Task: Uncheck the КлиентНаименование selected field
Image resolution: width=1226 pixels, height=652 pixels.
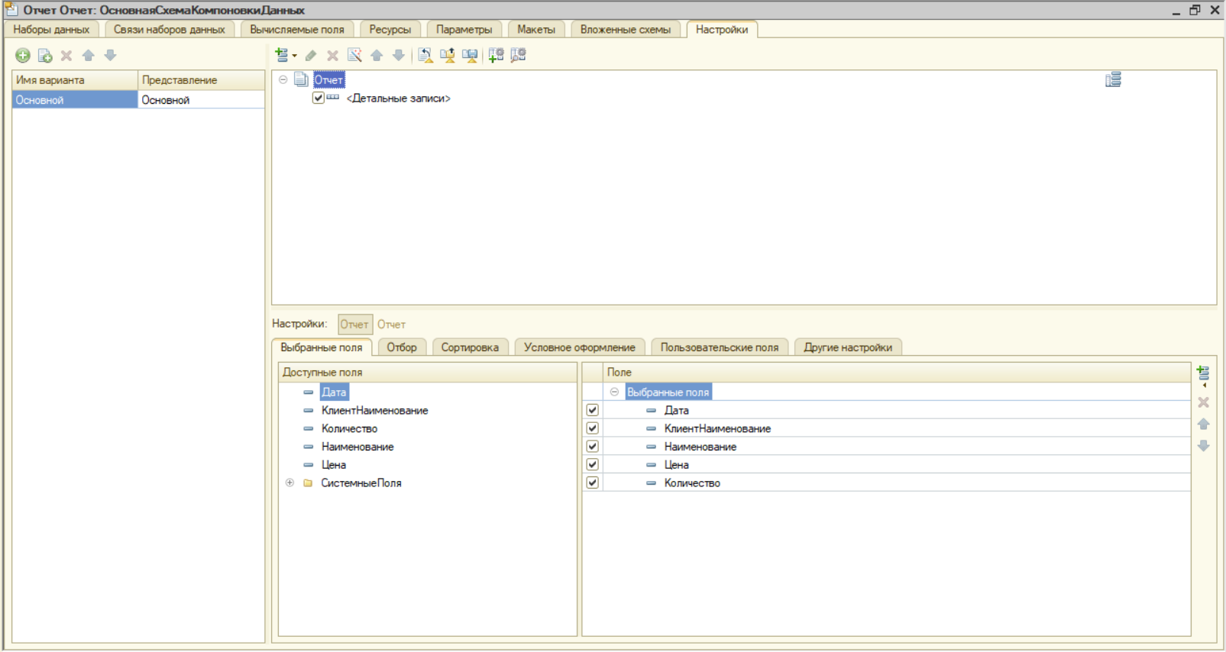Action: coord(592,428)
